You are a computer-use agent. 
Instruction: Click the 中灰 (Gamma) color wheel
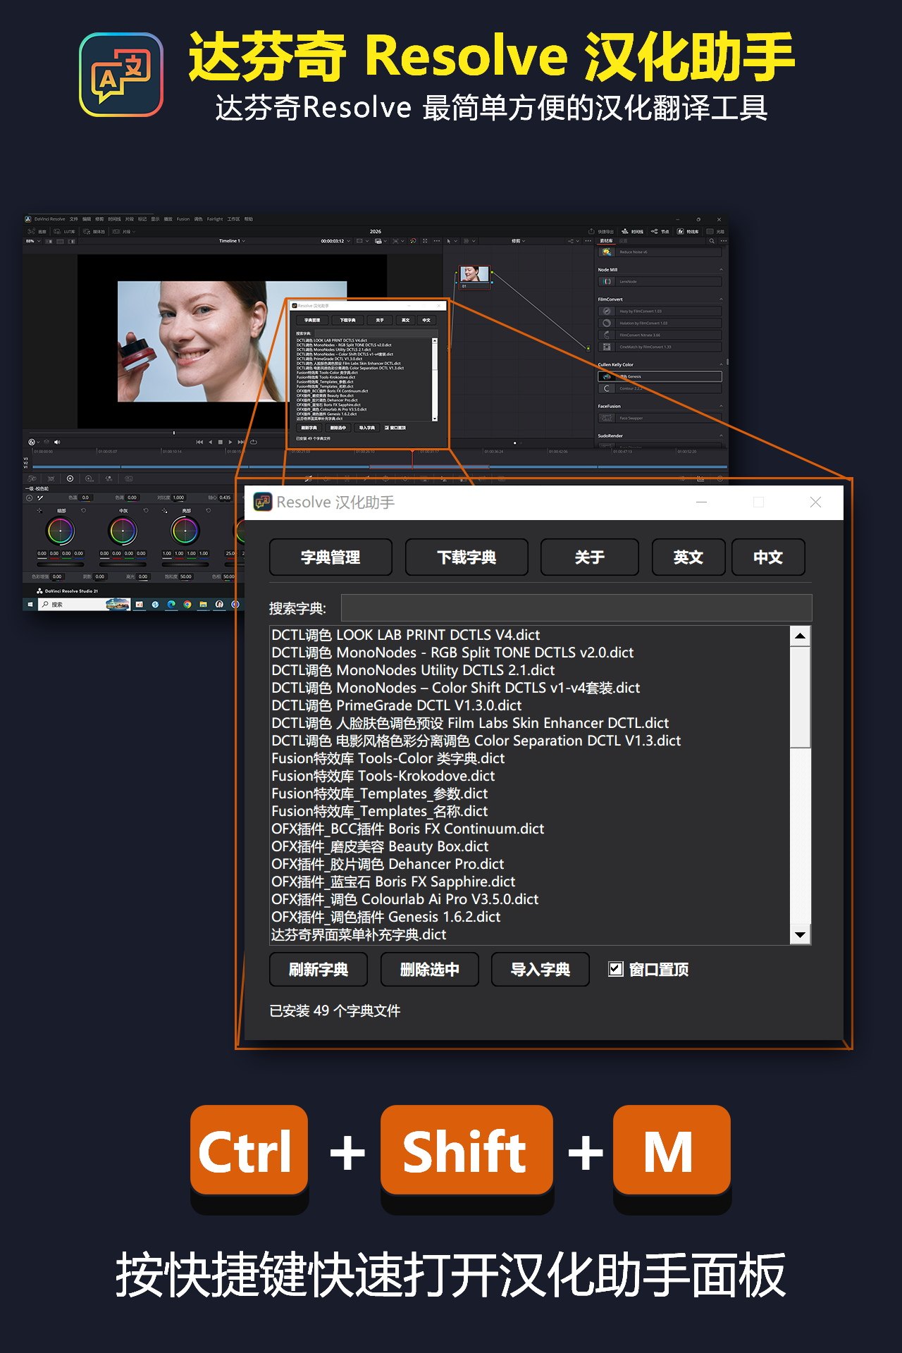[123, 531]
